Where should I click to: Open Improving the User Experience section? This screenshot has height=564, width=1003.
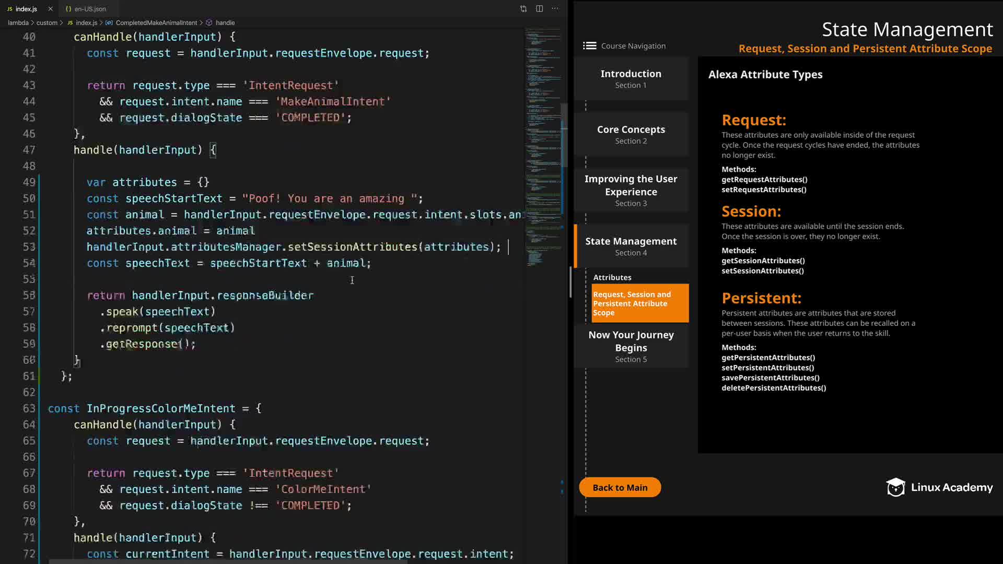pyautogui.click(x=631, y=190)
